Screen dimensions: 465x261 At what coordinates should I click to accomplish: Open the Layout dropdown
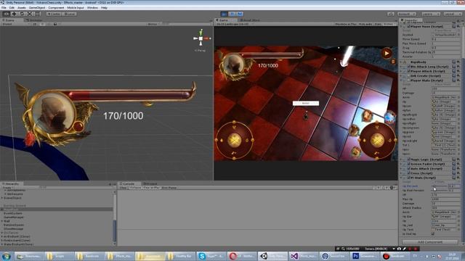tap(452, 14)
